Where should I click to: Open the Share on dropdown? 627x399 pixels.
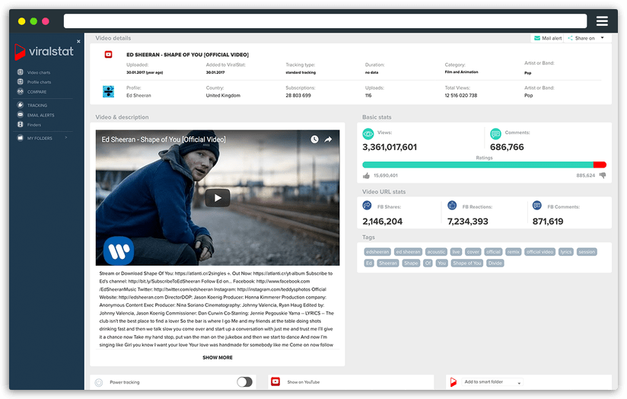click(586, 38)
